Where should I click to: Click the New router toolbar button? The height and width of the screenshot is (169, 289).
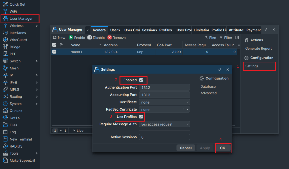(59, 38)
